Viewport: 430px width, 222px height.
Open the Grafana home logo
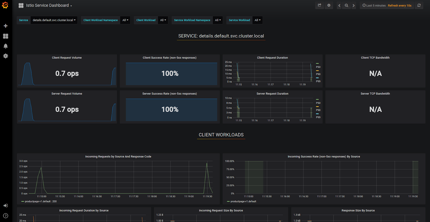coord(5,5)
